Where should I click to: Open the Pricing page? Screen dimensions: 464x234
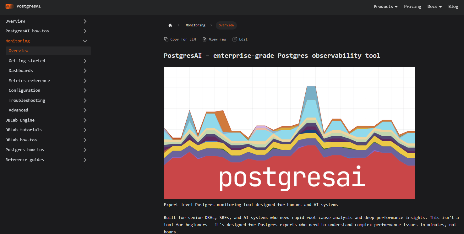coord(412,7)
